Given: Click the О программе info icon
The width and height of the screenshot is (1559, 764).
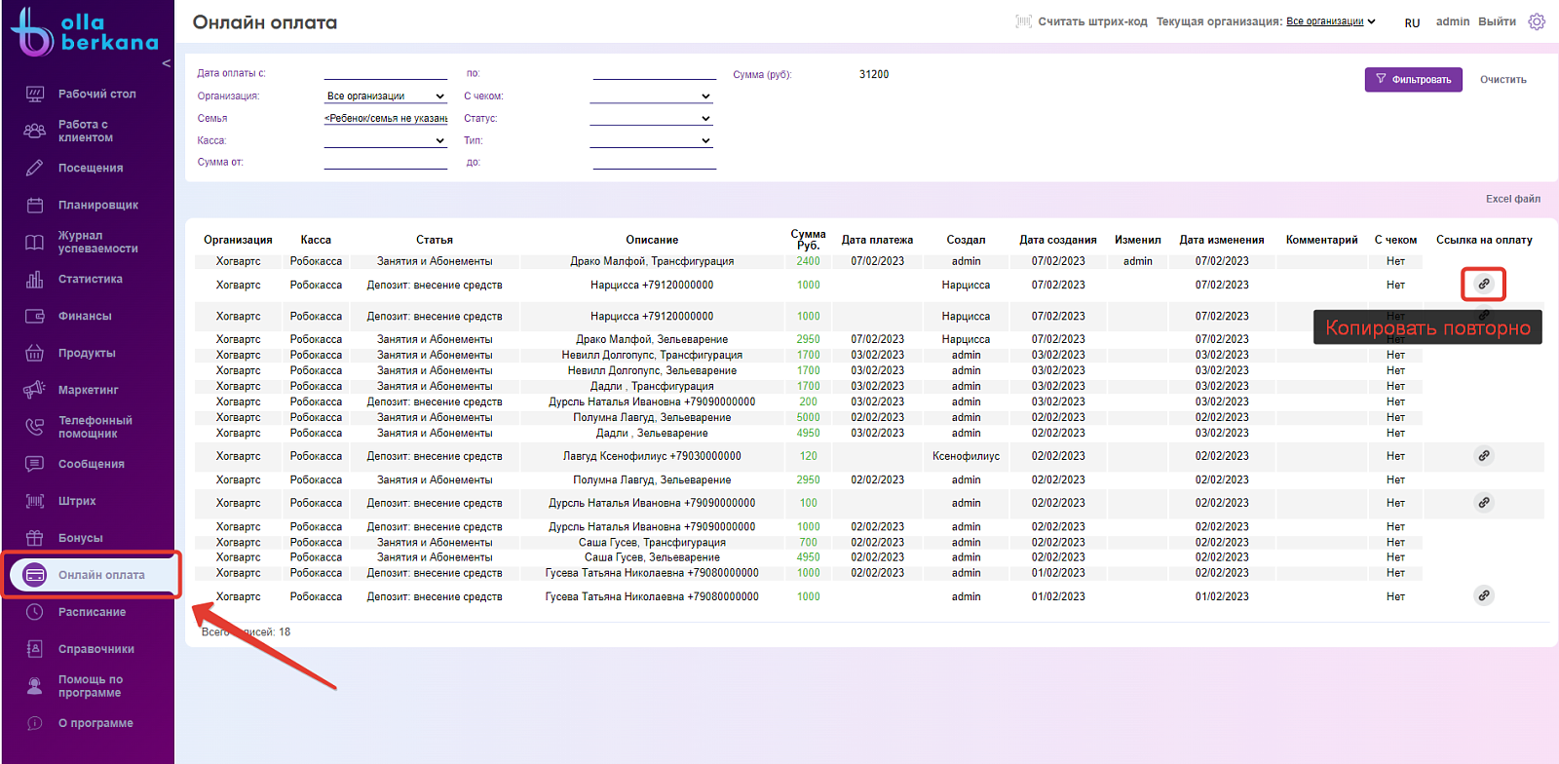Looking at the screenshot, I should (x=35, y=723).
